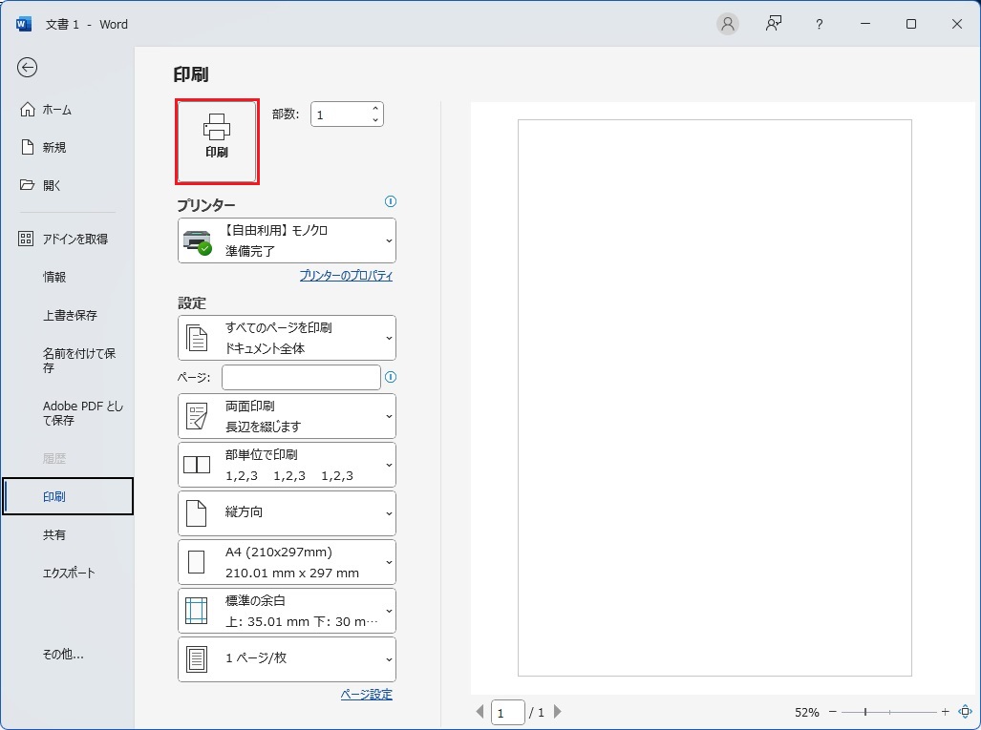Viewport: 981px width, 730px height.
Task: Open the エクスポート sidebar item
Action: click(69, 574)
